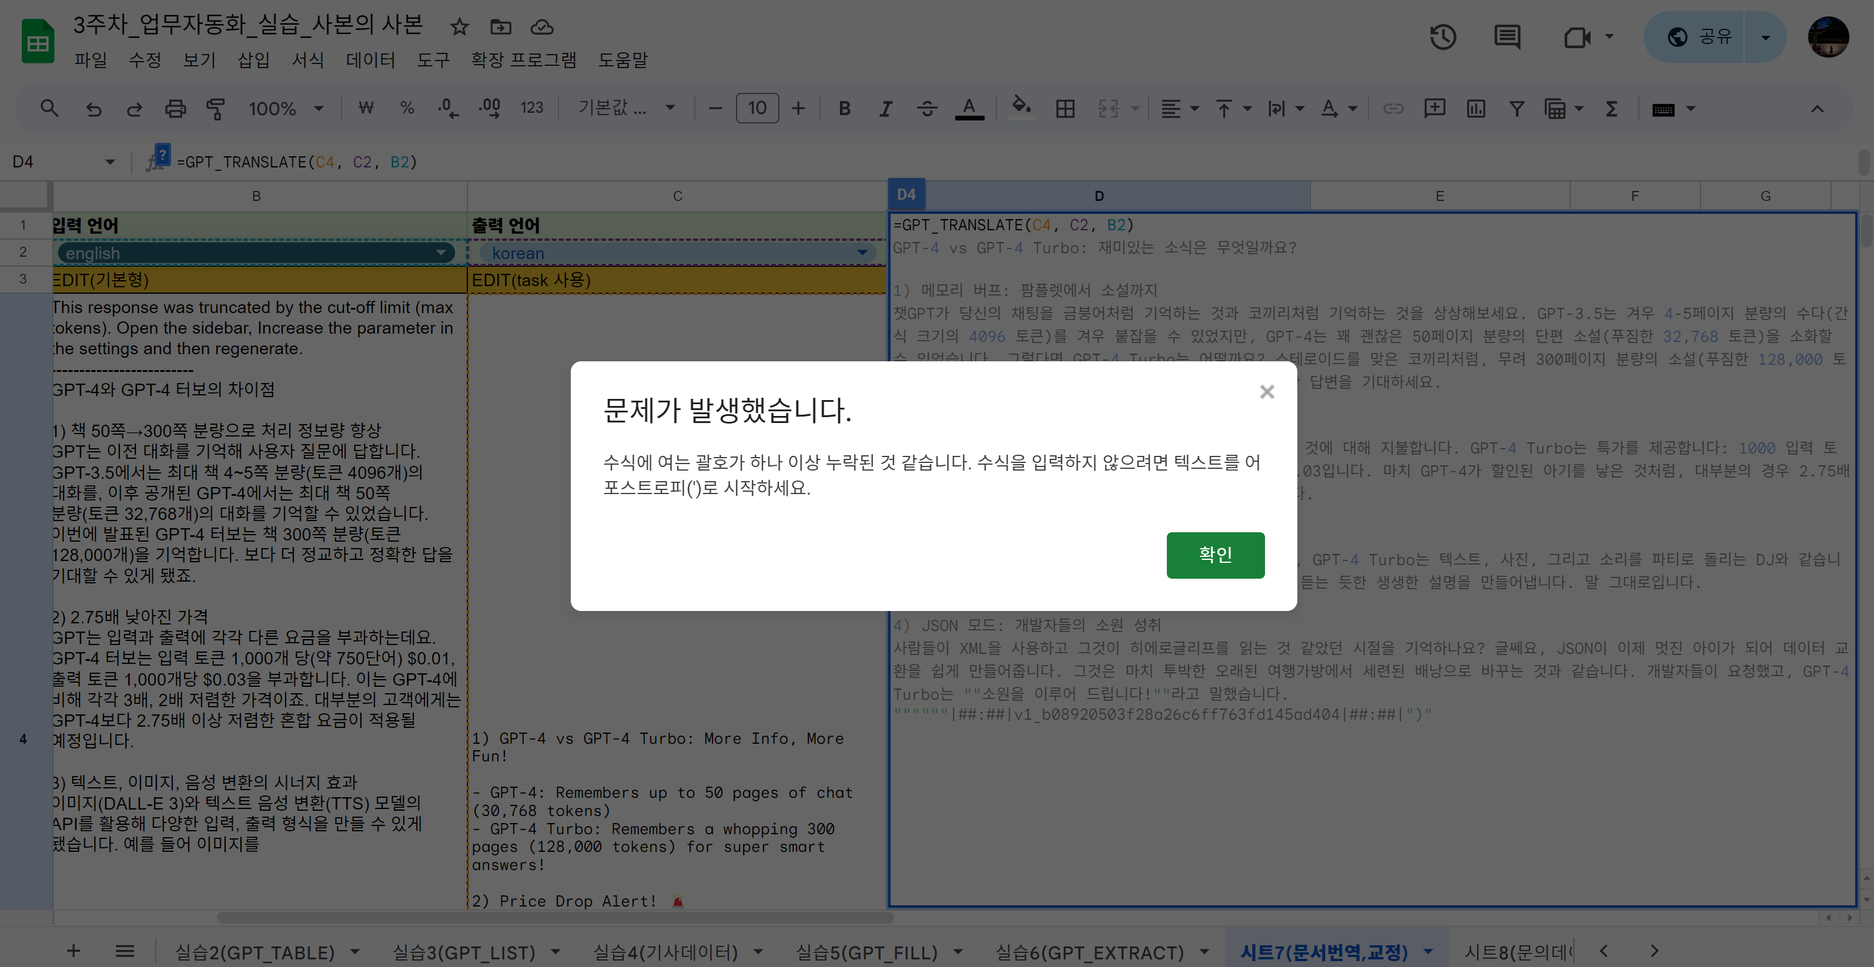1874x967 pixels.
Task: Create a filter
Action: [x=1517, y=109]
